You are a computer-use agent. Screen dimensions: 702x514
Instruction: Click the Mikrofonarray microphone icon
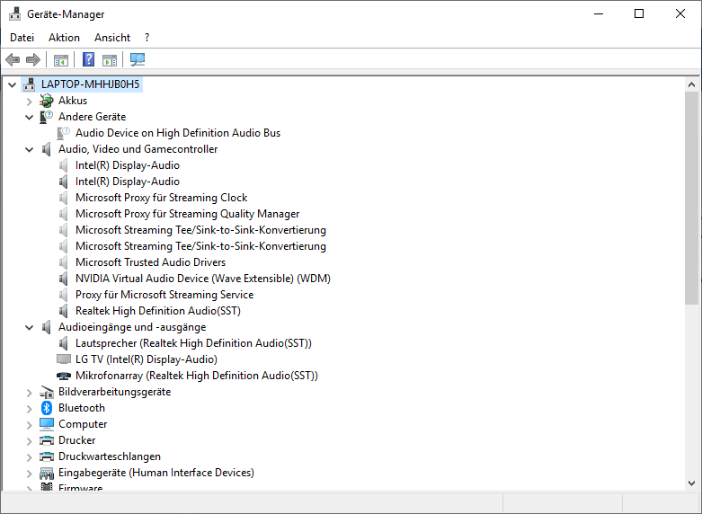(x=64, y=376)
